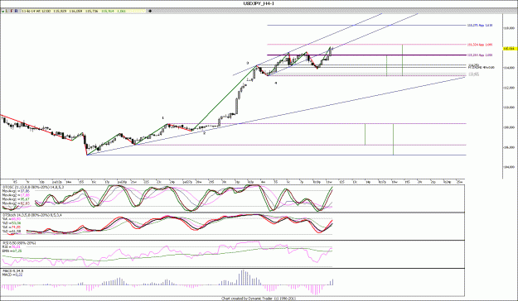Click the Dynamic Trader copyright text at bottom

(259, 299)
